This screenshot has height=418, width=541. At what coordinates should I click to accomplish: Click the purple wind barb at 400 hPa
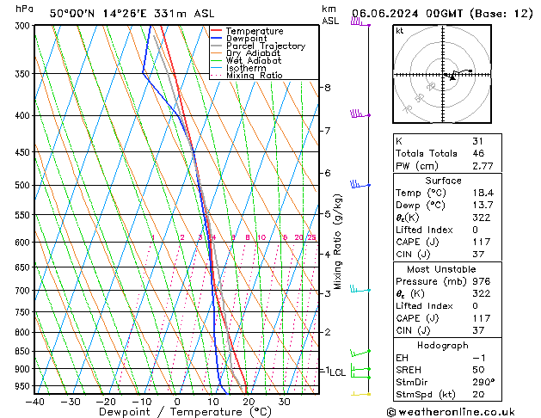pos(360,114)
